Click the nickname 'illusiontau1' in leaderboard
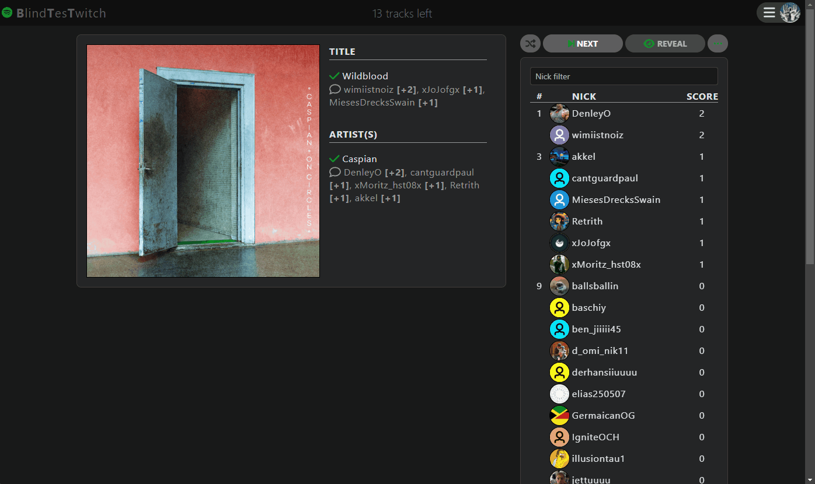 598,459
